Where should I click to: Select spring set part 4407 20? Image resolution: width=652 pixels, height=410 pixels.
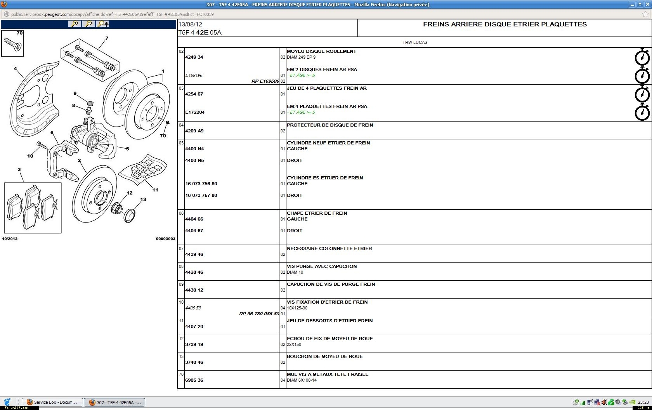click(194, 327)
